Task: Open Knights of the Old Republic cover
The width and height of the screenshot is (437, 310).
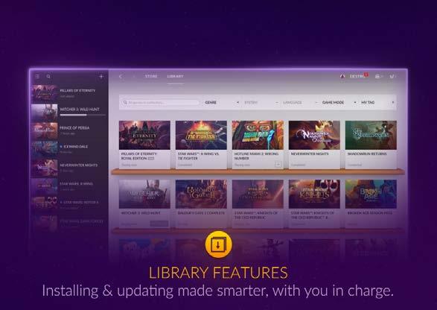Action: (x=258, y=194)
